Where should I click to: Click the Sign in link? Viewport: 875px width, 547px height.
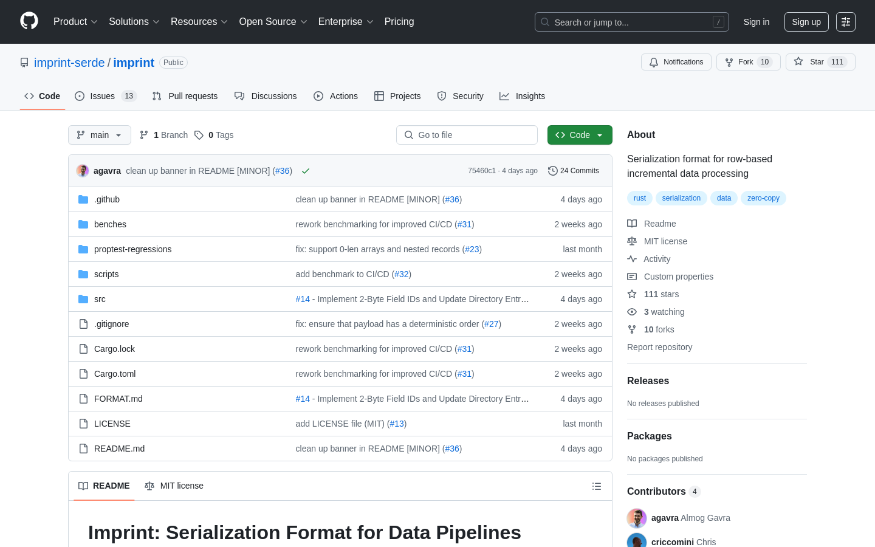pyautogui.click(x=757, y=22)
